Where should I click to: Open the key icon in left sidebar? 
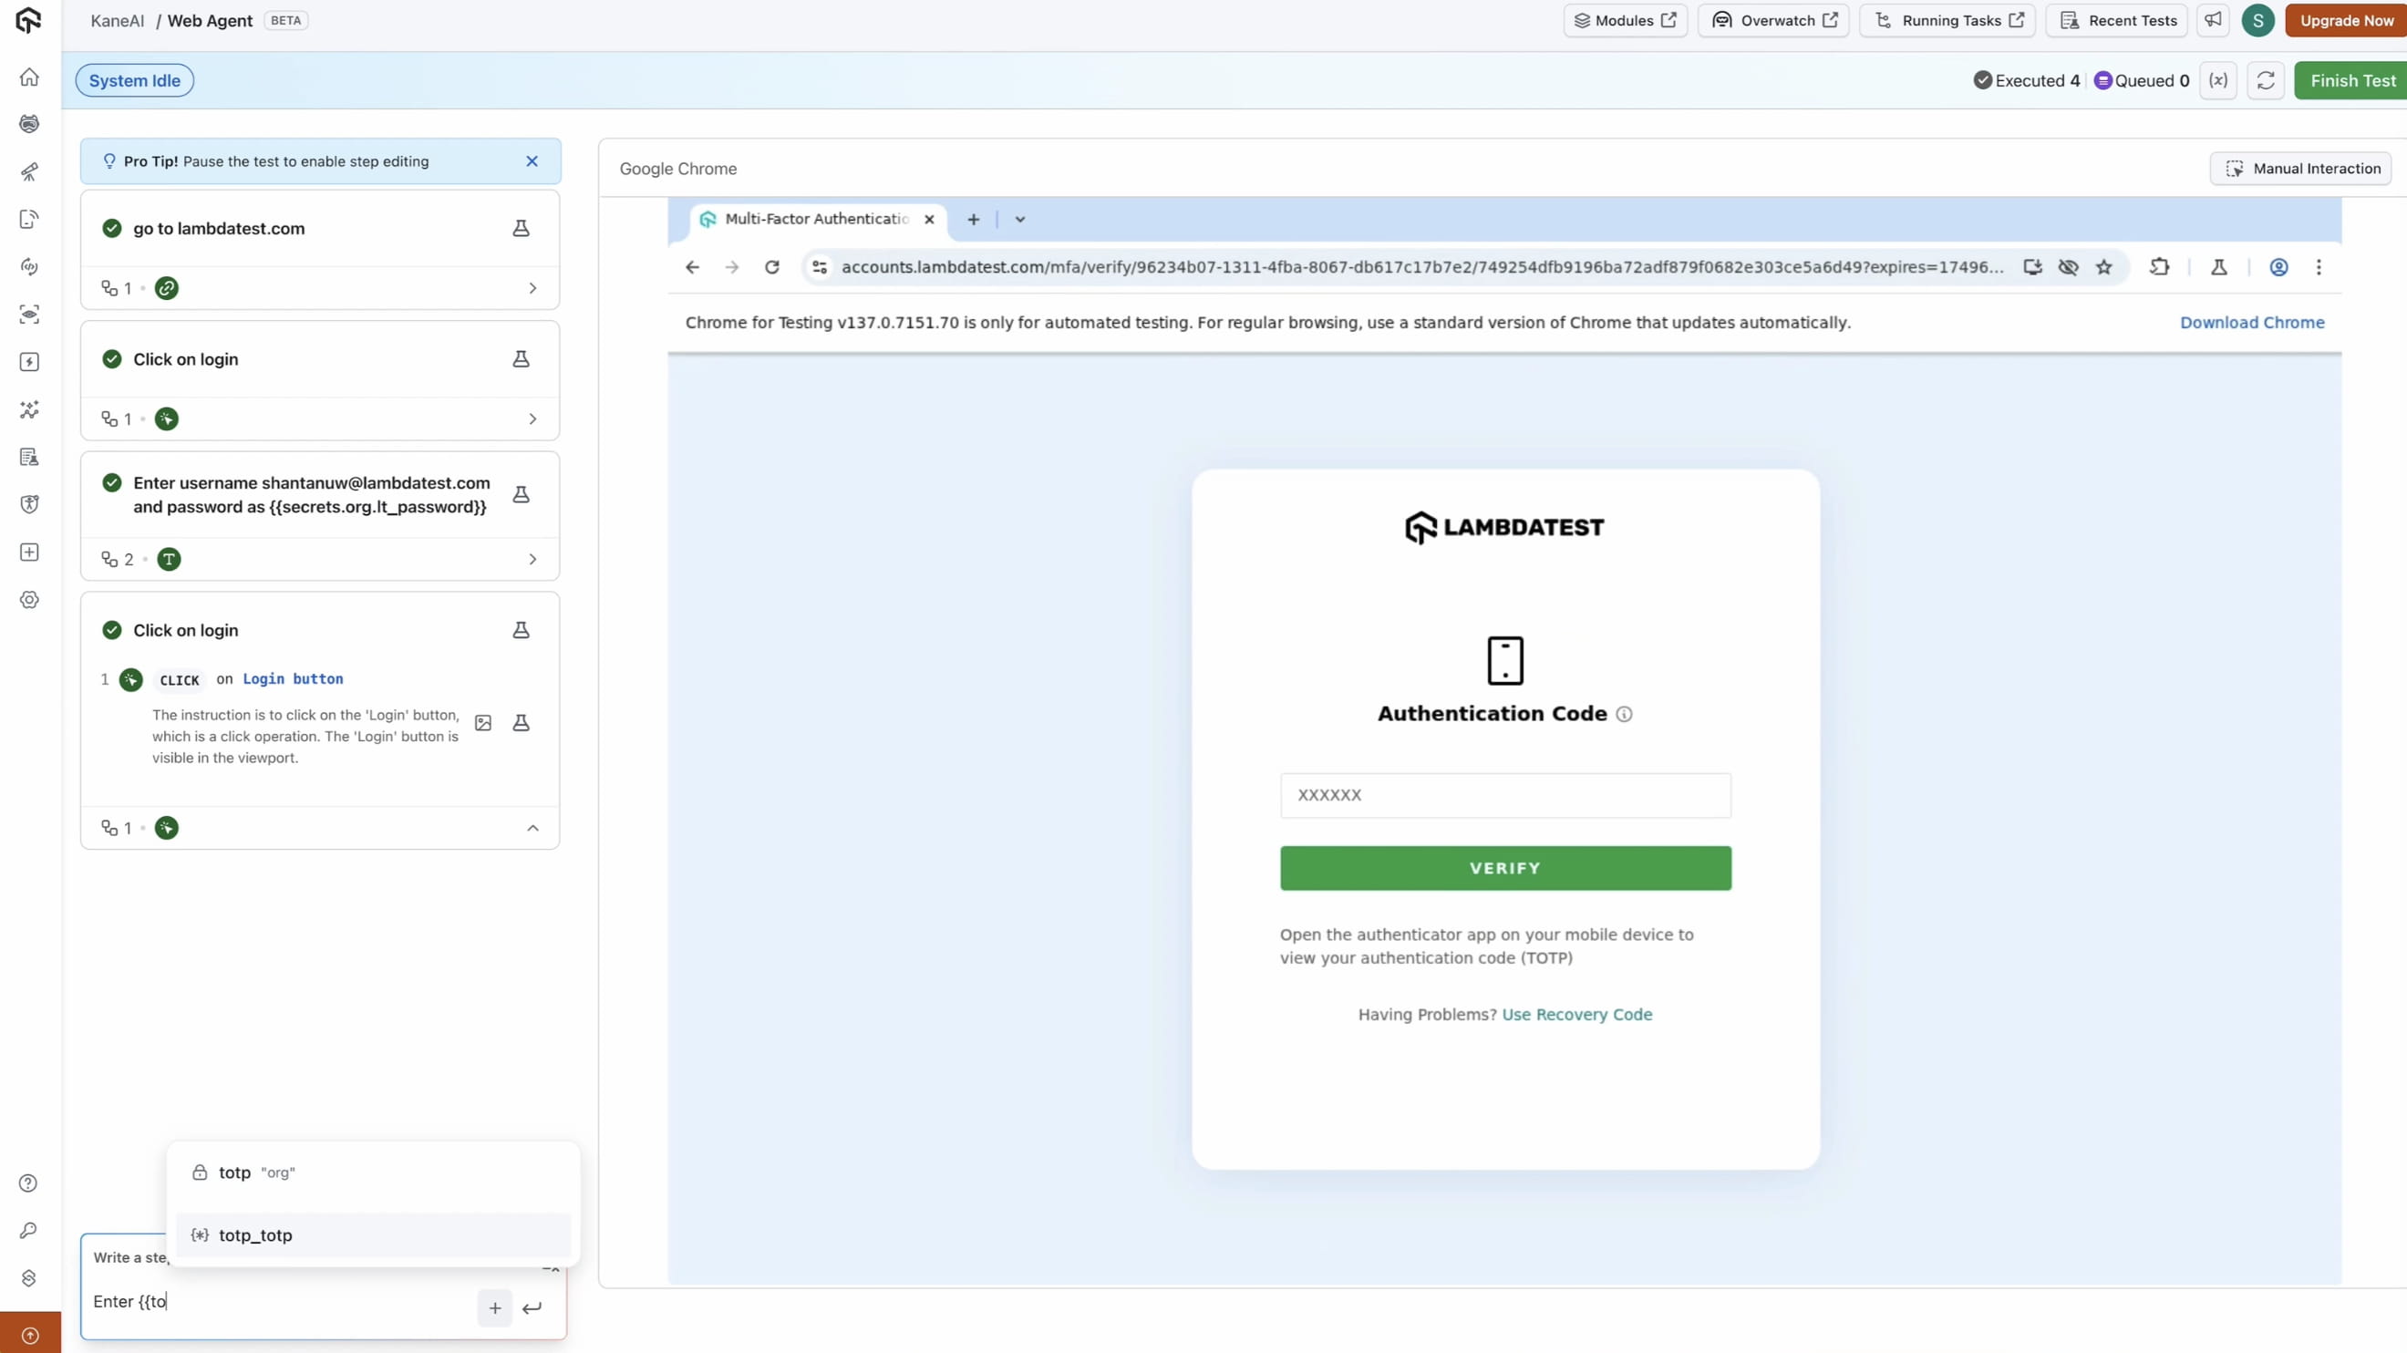[29, 1231]
